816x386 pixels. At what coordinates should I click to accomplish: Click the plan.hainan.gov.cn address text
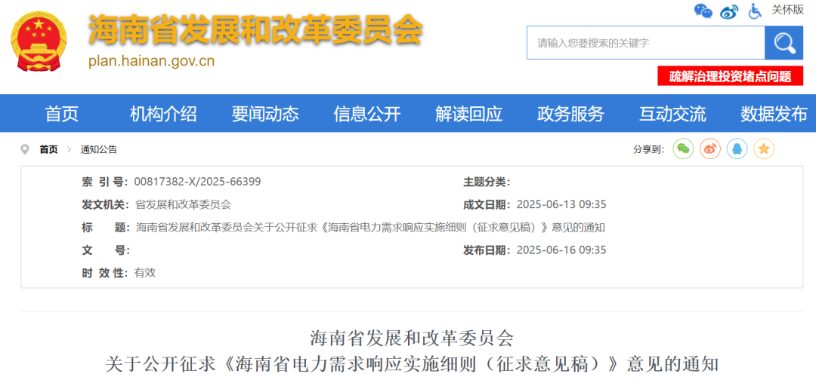tap(151, 61)
